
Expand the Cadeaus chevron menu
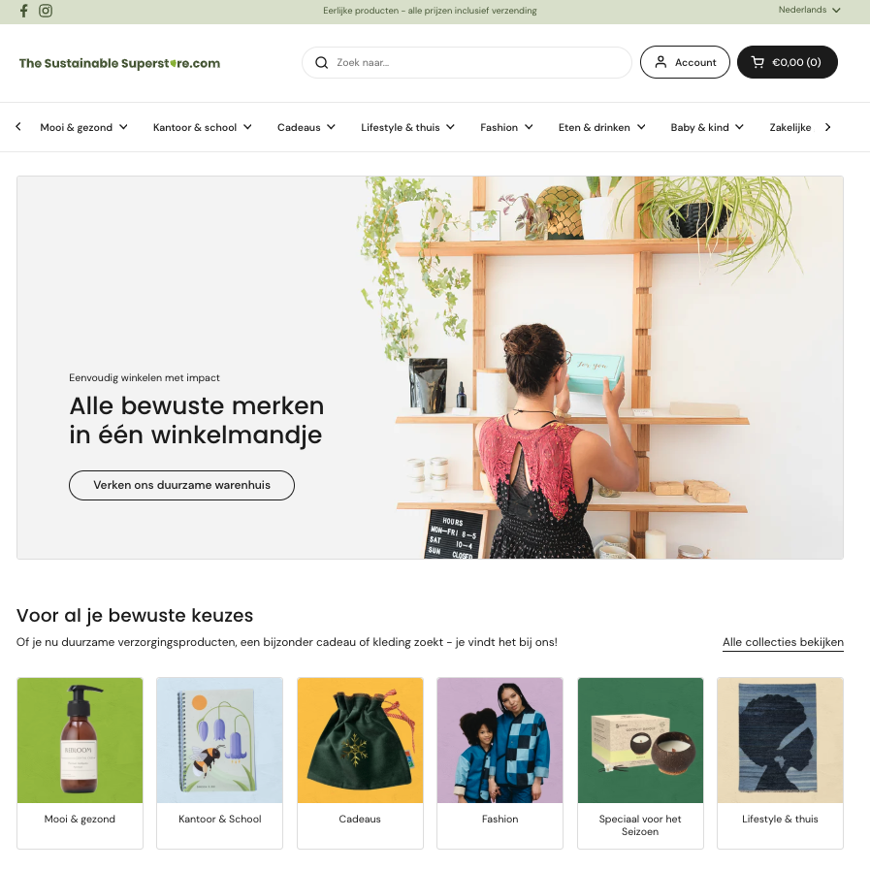point(306,127)
